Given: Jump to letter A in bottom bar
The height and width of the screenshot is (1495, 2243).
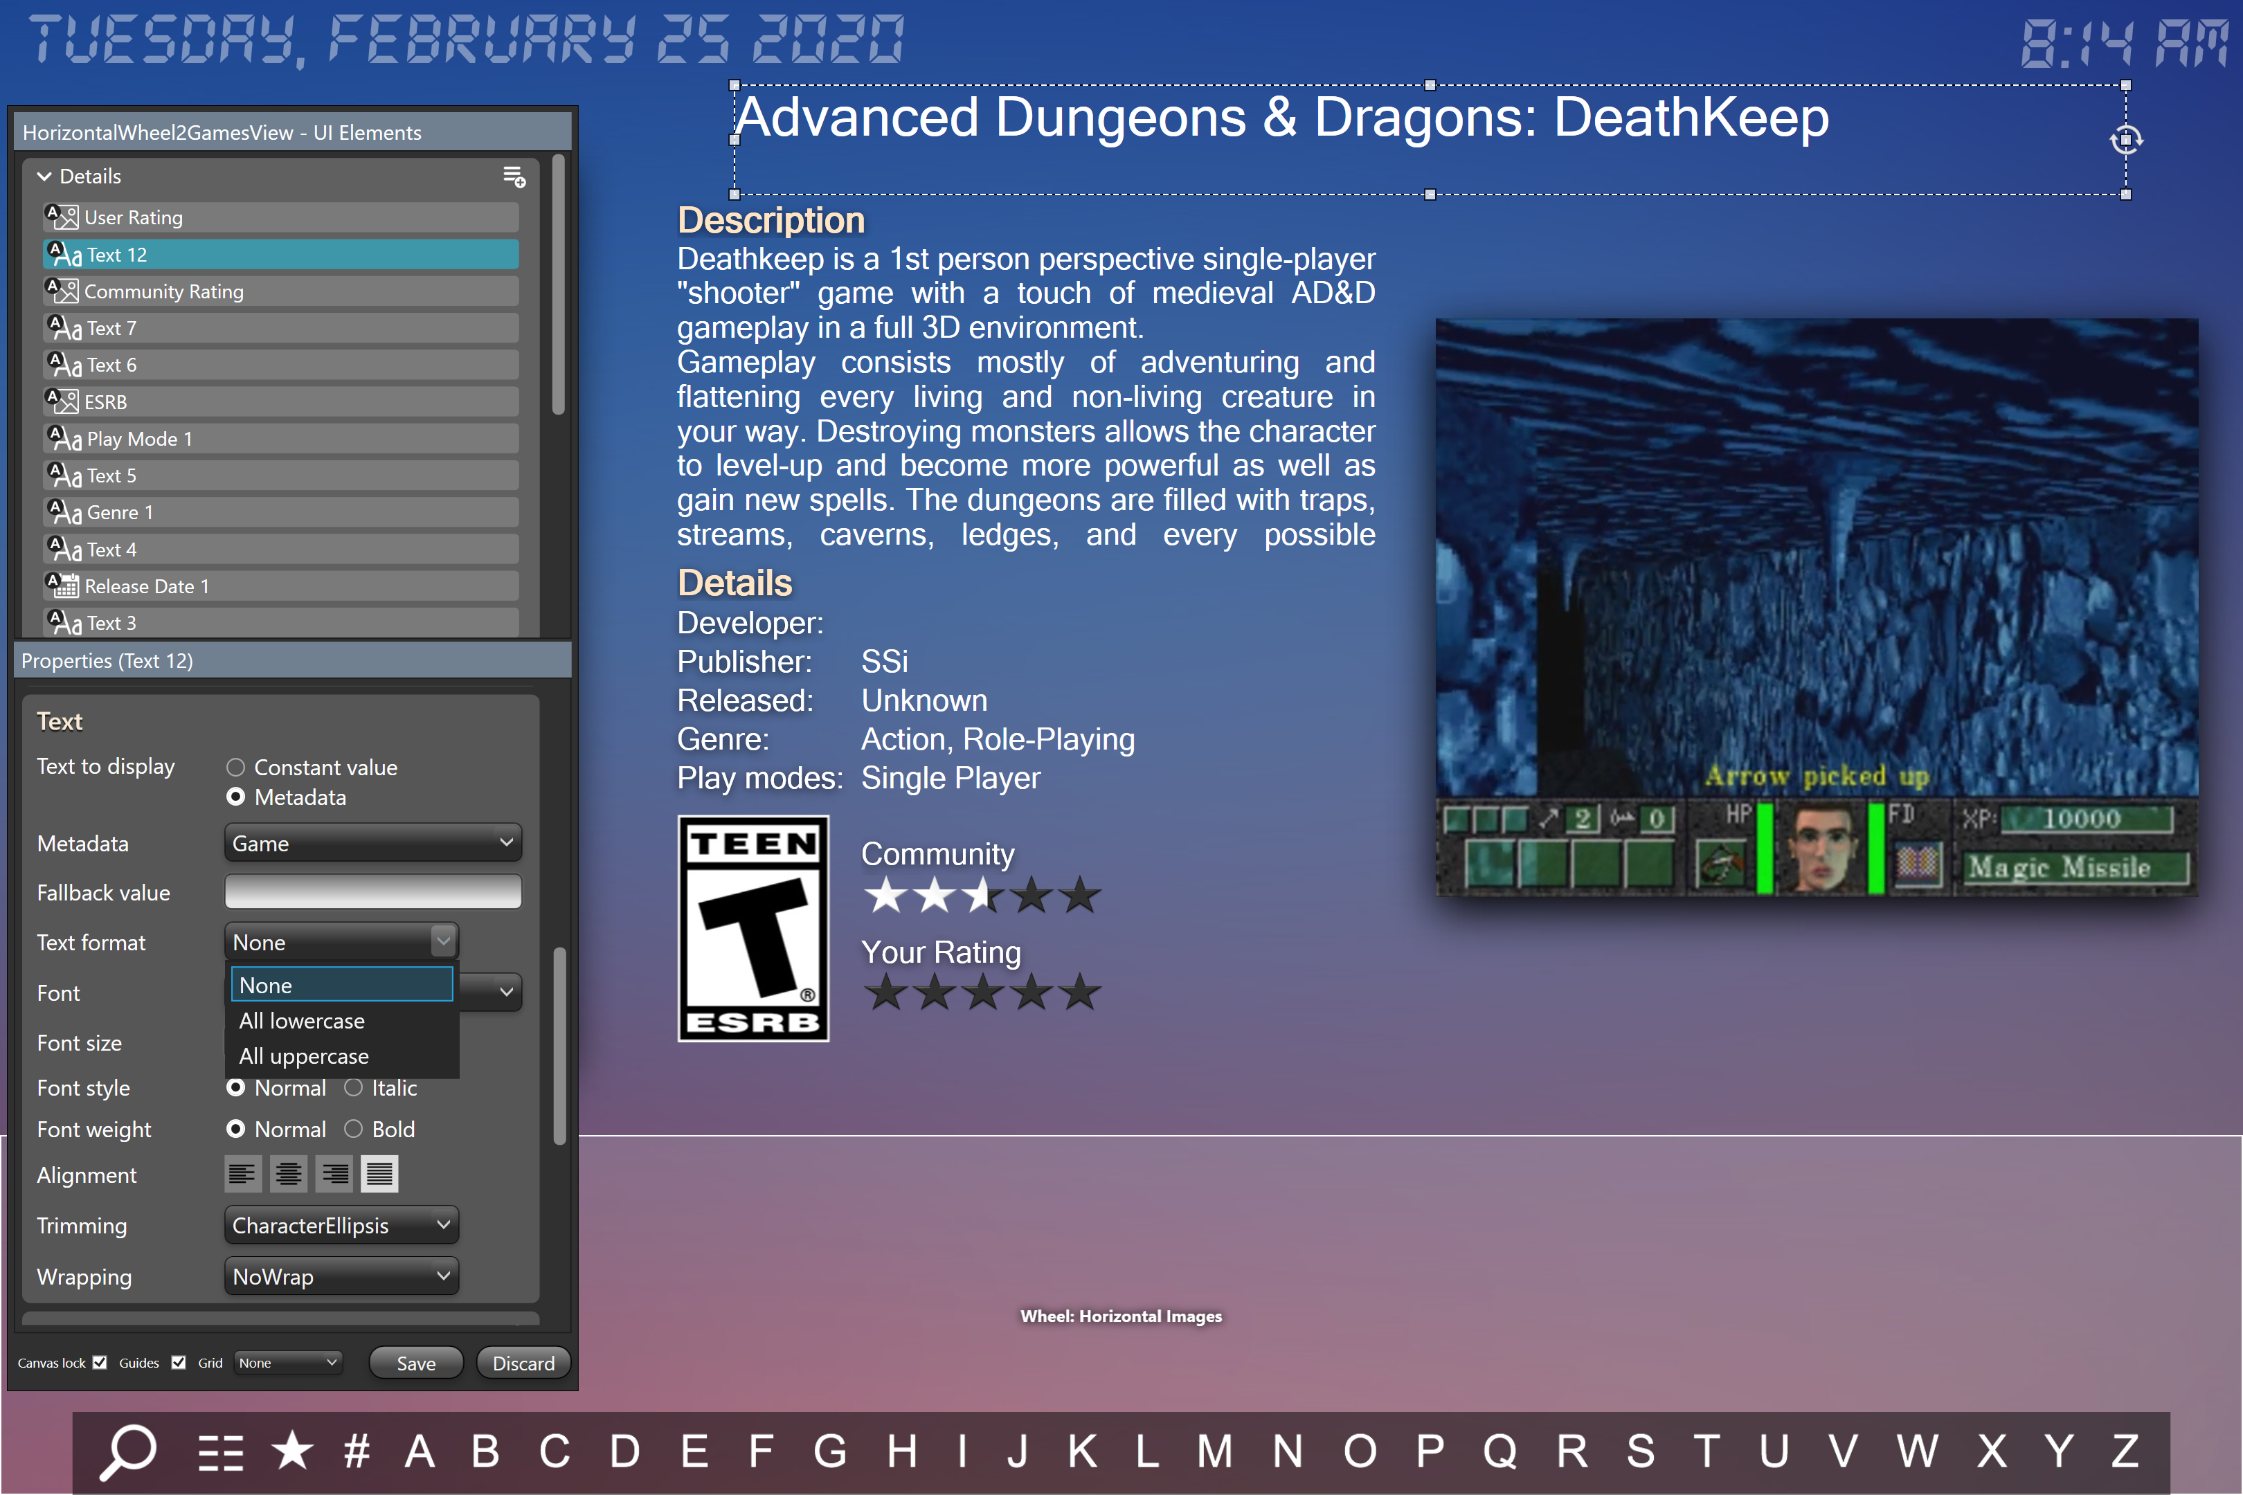Looking at the screenshot, I should pyautogui.click(x=420, y=1451).
